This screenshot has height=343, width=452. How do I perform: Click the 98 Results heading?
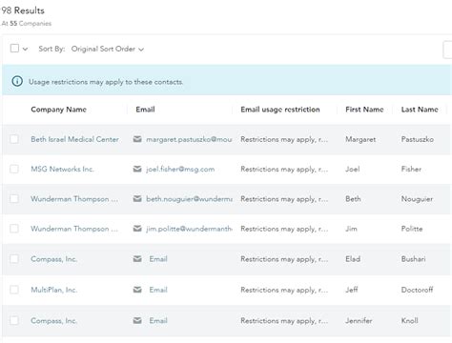(23, 10)
